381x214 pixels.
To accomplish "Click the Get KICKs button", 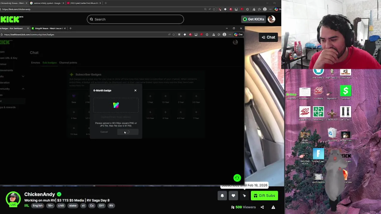I will coord(253,19).
